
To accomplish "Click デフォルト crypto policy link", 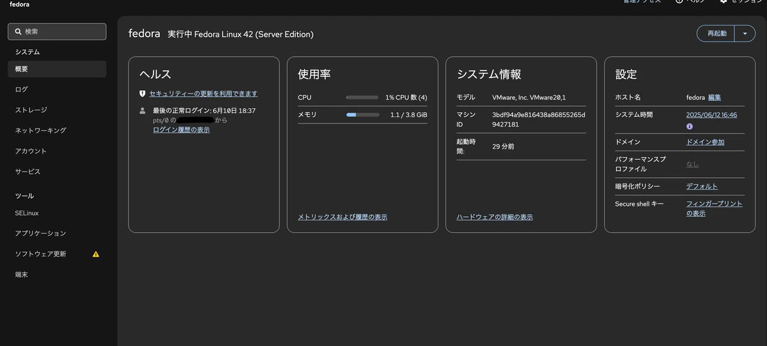I will [x=702, y=186].
